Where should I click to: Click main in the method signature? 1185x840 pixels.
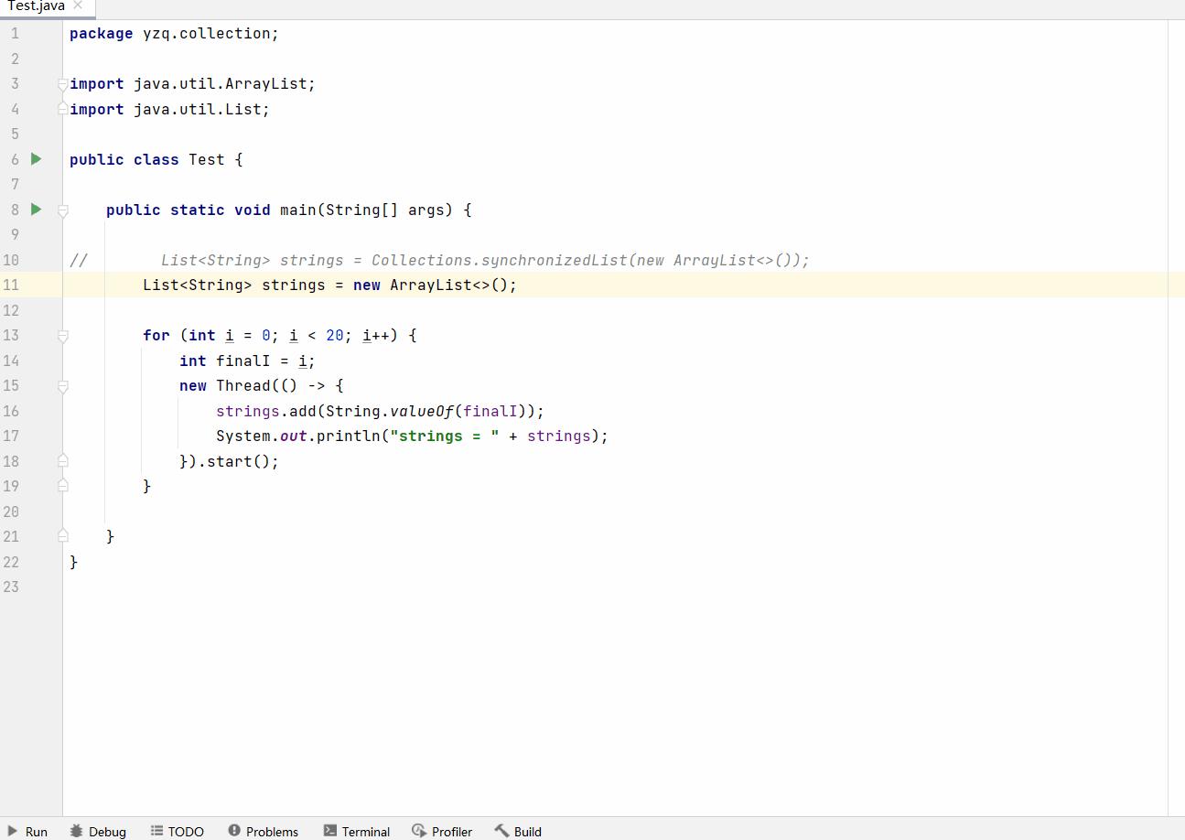[297, 210]
